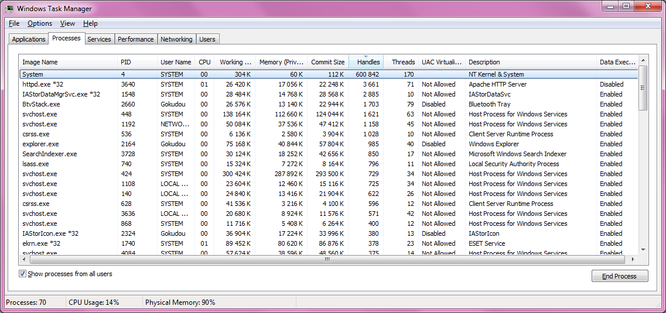Sort by Handles column header
This screenshot has height=313, width=666.
click(366, 62)
